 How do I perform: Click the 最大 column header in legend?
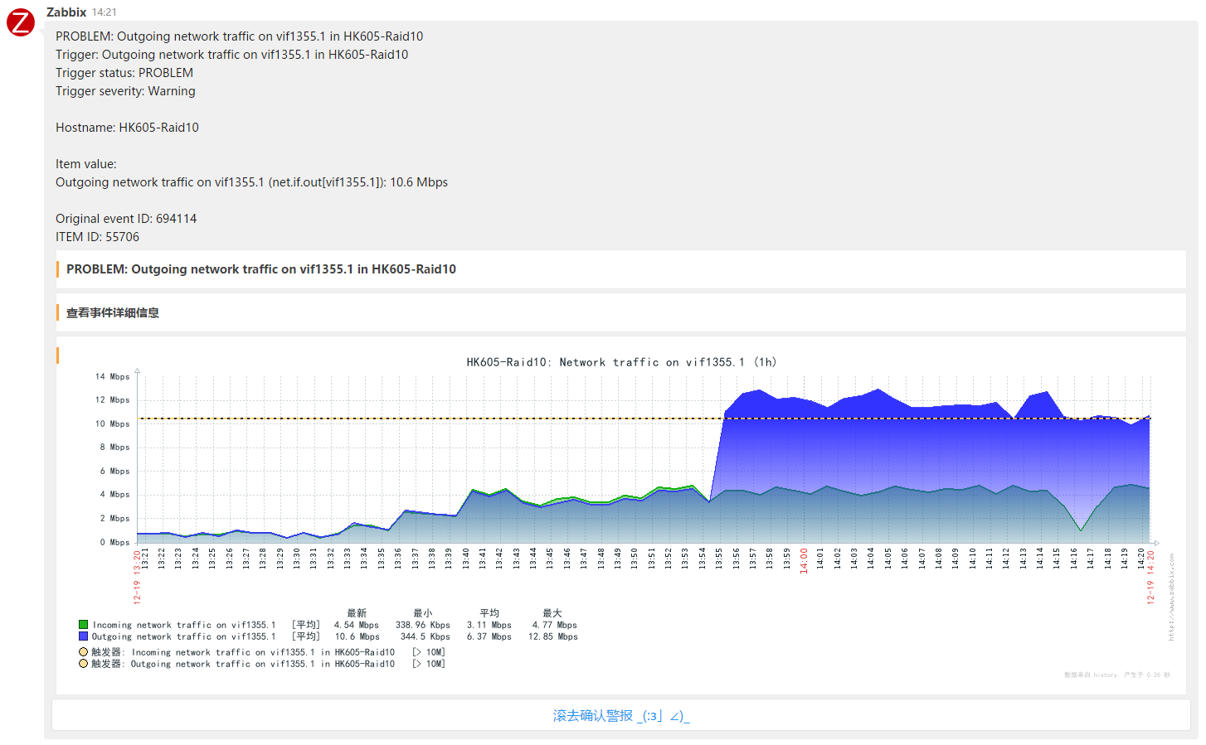click(x=552, y=613)
